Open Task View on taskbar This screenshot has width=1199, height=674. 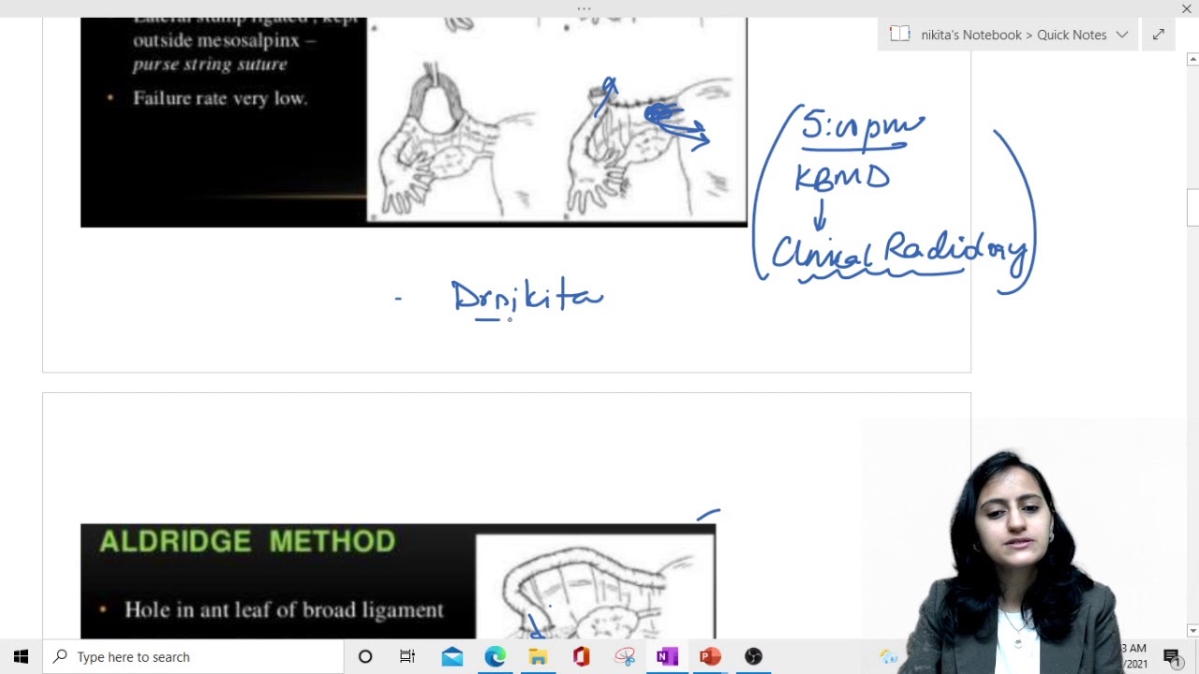click(x=407, y=656)
